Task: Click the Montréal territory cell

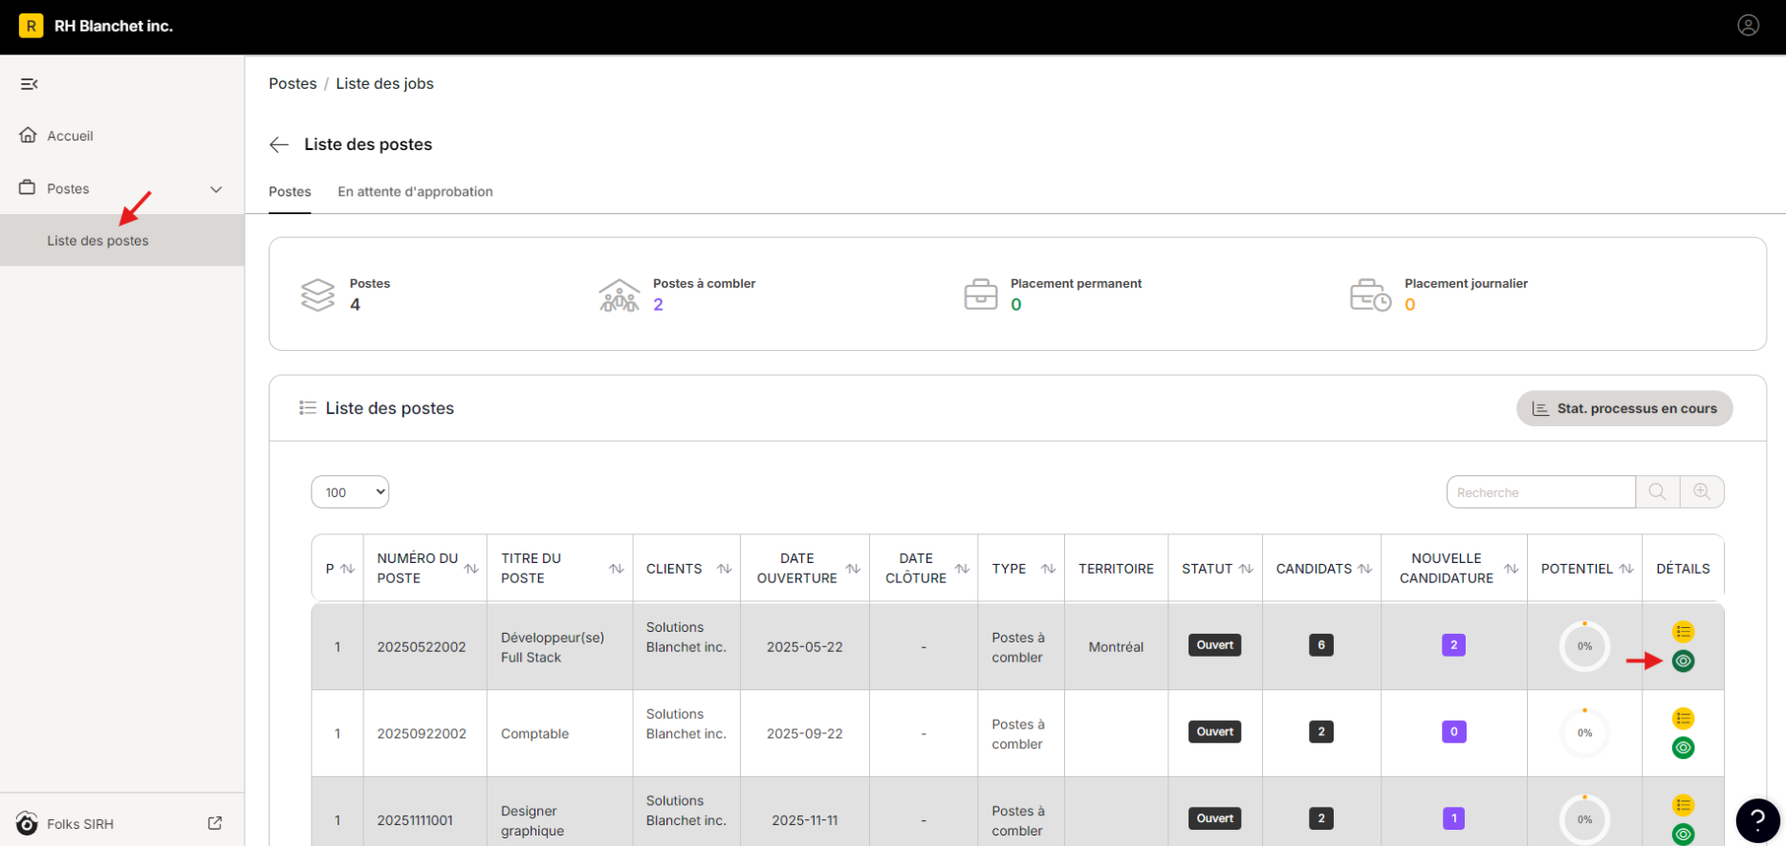Action: pos(1116,647)
